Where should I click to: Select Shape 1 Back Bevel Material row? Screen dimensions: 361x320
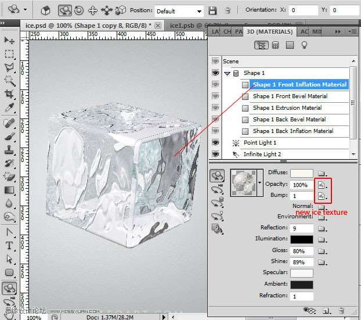pyautogui.click(x=295, y=119)
